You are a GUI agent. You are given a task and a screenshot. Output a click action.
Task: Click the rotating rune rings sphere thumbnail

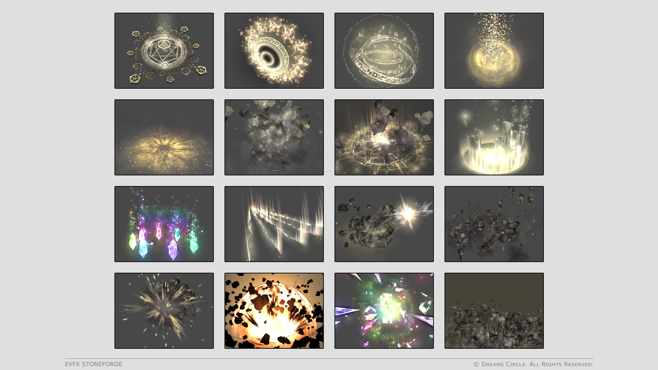pyautogui.click(x=384, y=51)
